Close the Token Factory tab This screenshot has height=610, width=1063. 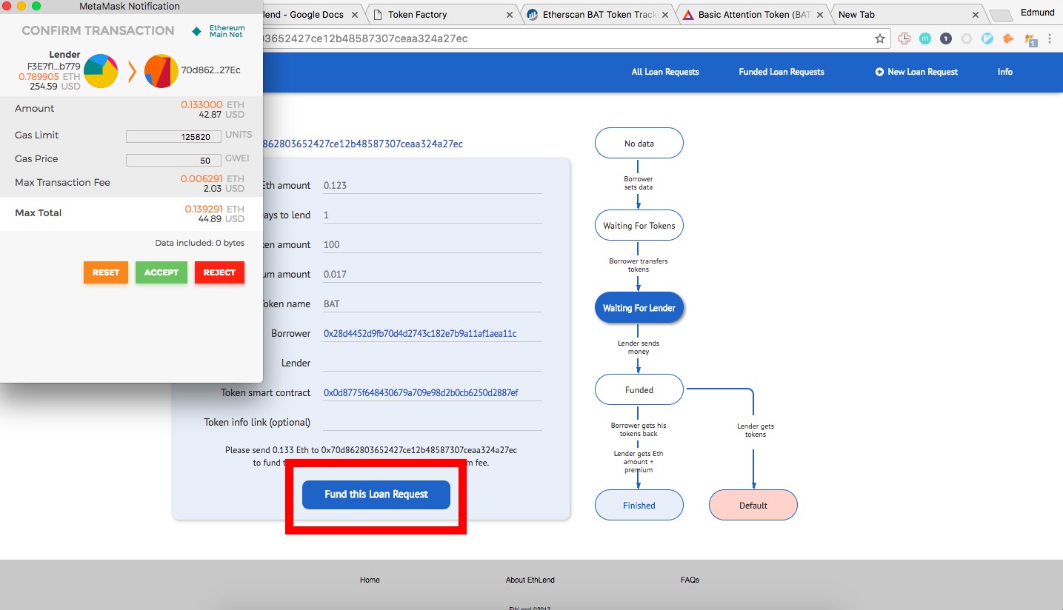(509, 15)
